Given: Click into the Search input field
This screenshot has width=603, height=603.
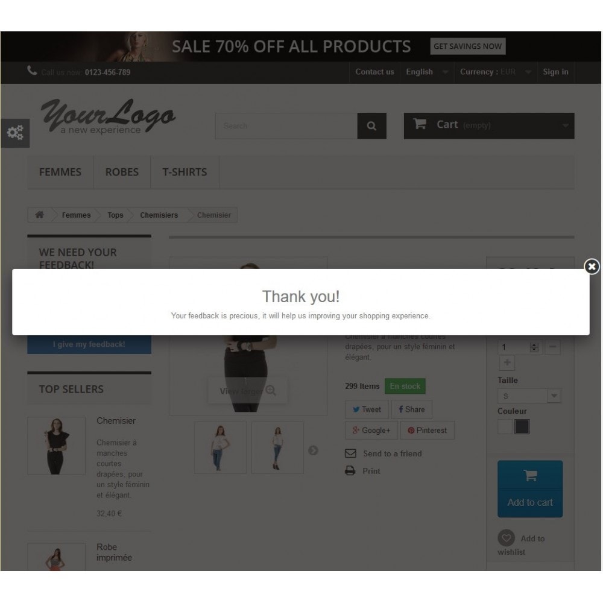Looking at the screenshot, I should [x=286, y=126].
